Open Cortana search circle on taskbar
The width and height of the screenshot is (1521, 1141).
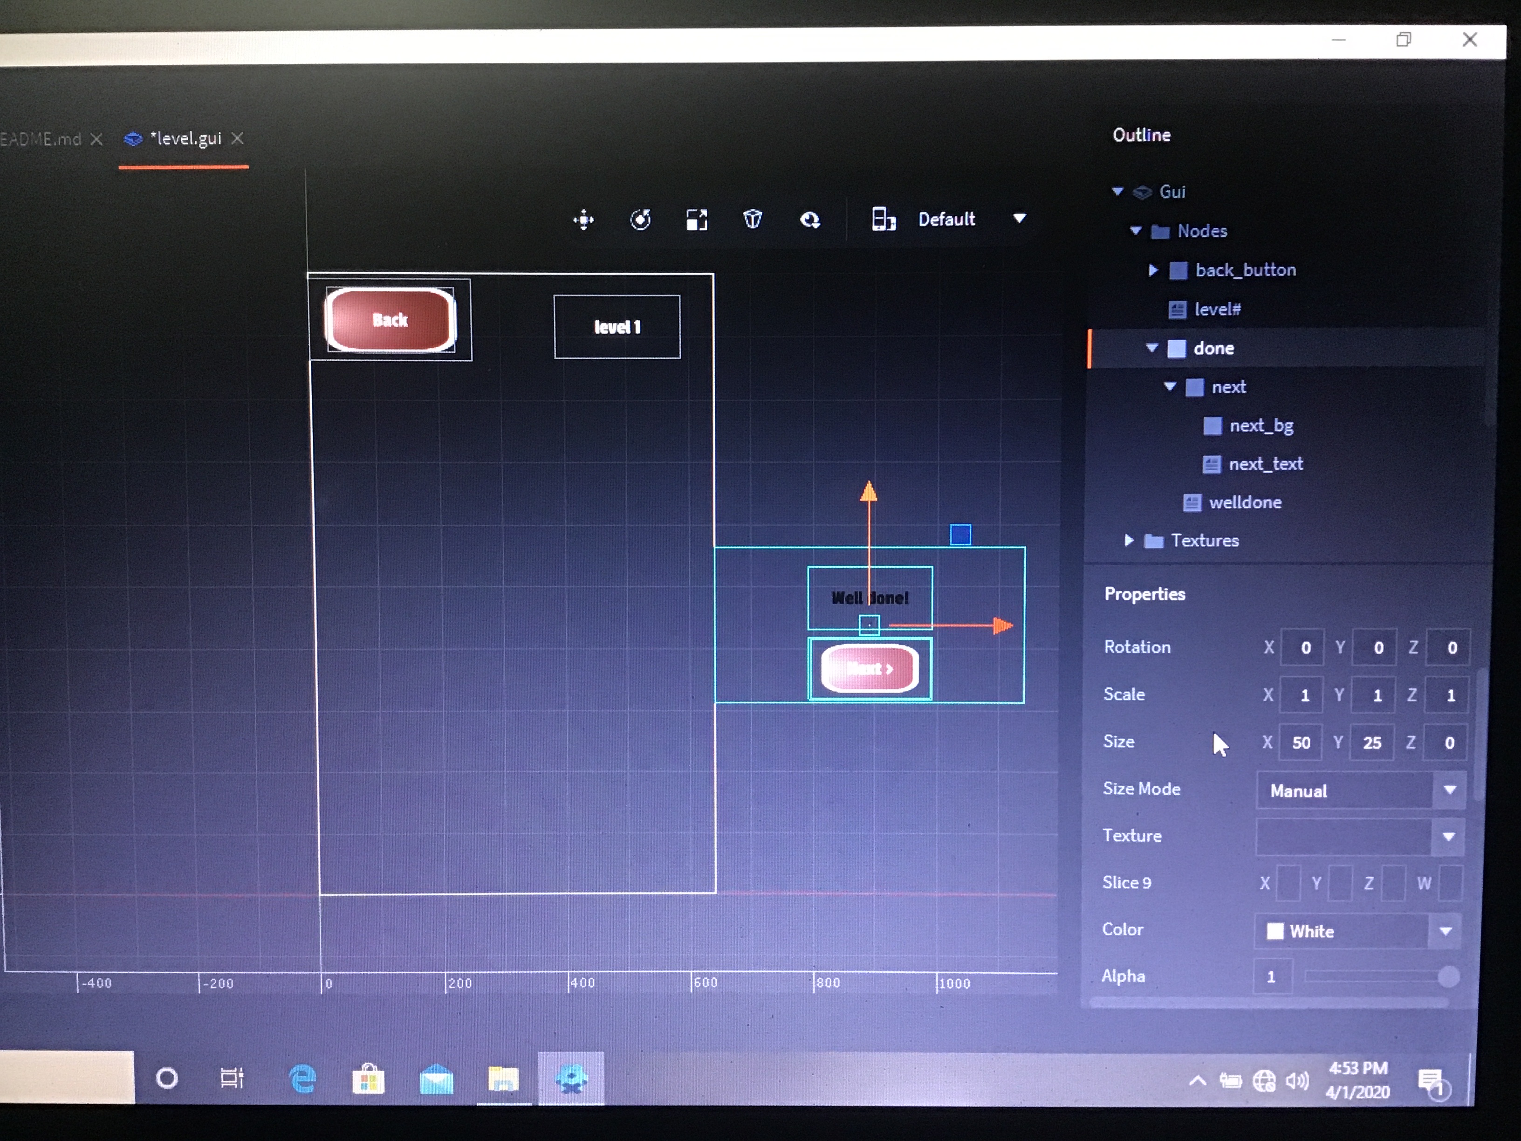pyautogui.click(x=166, y=1078)
